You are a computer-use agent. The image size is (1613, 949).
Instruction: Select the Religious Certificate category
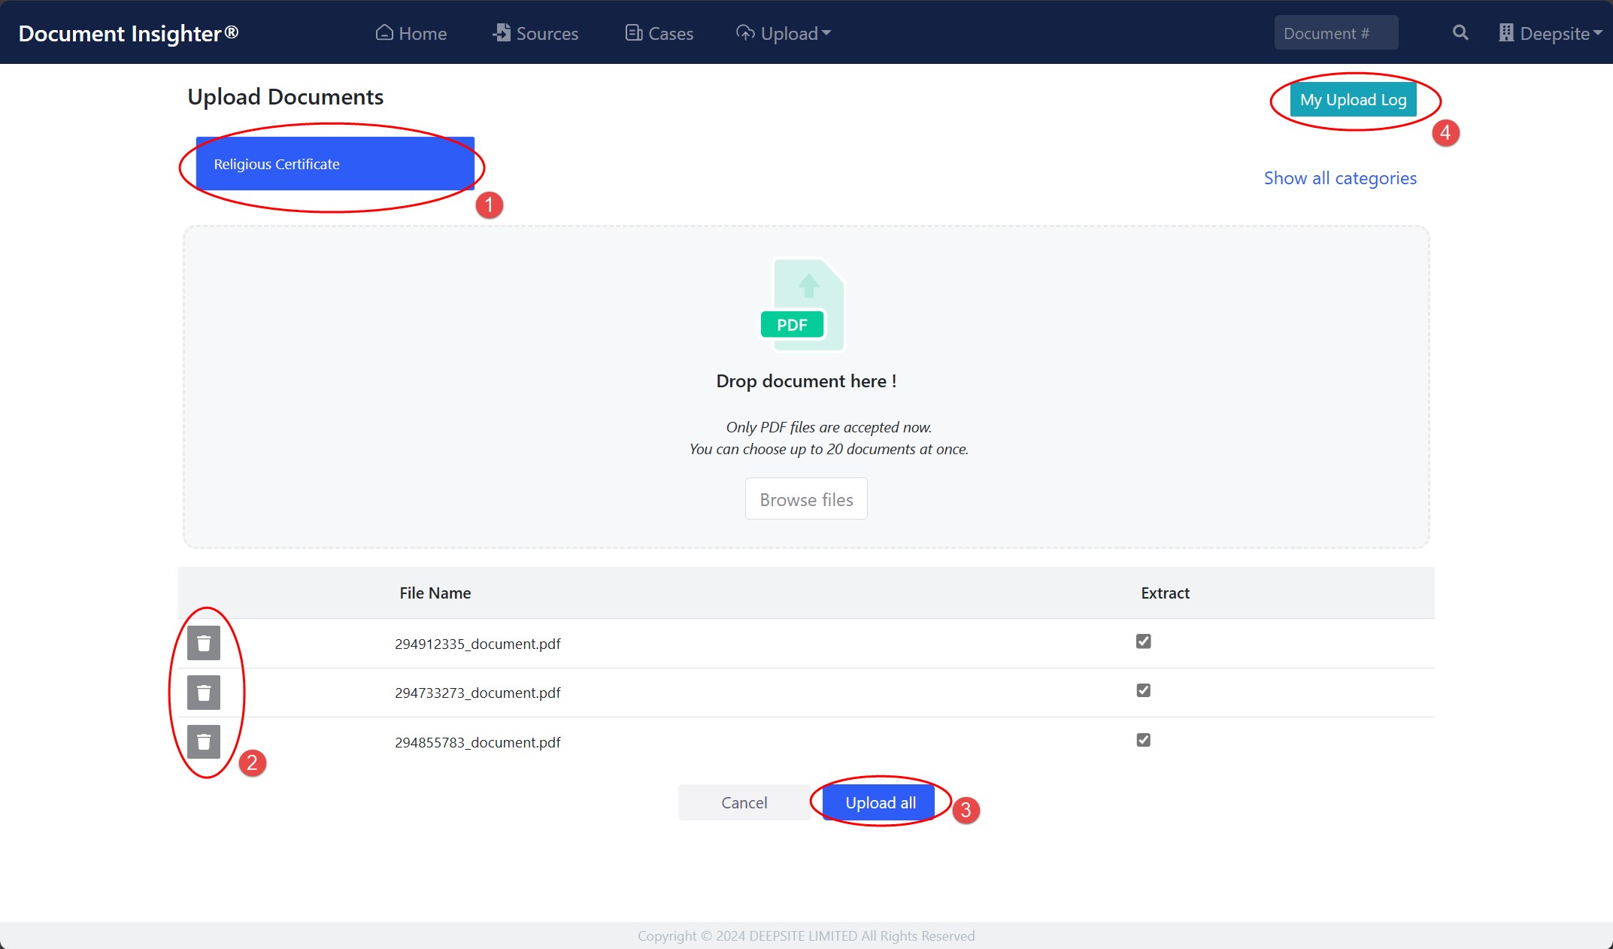point(335,164)
